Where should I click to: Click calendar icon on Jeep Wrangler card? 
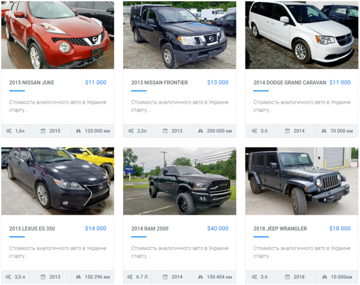(x=287, y=277)
